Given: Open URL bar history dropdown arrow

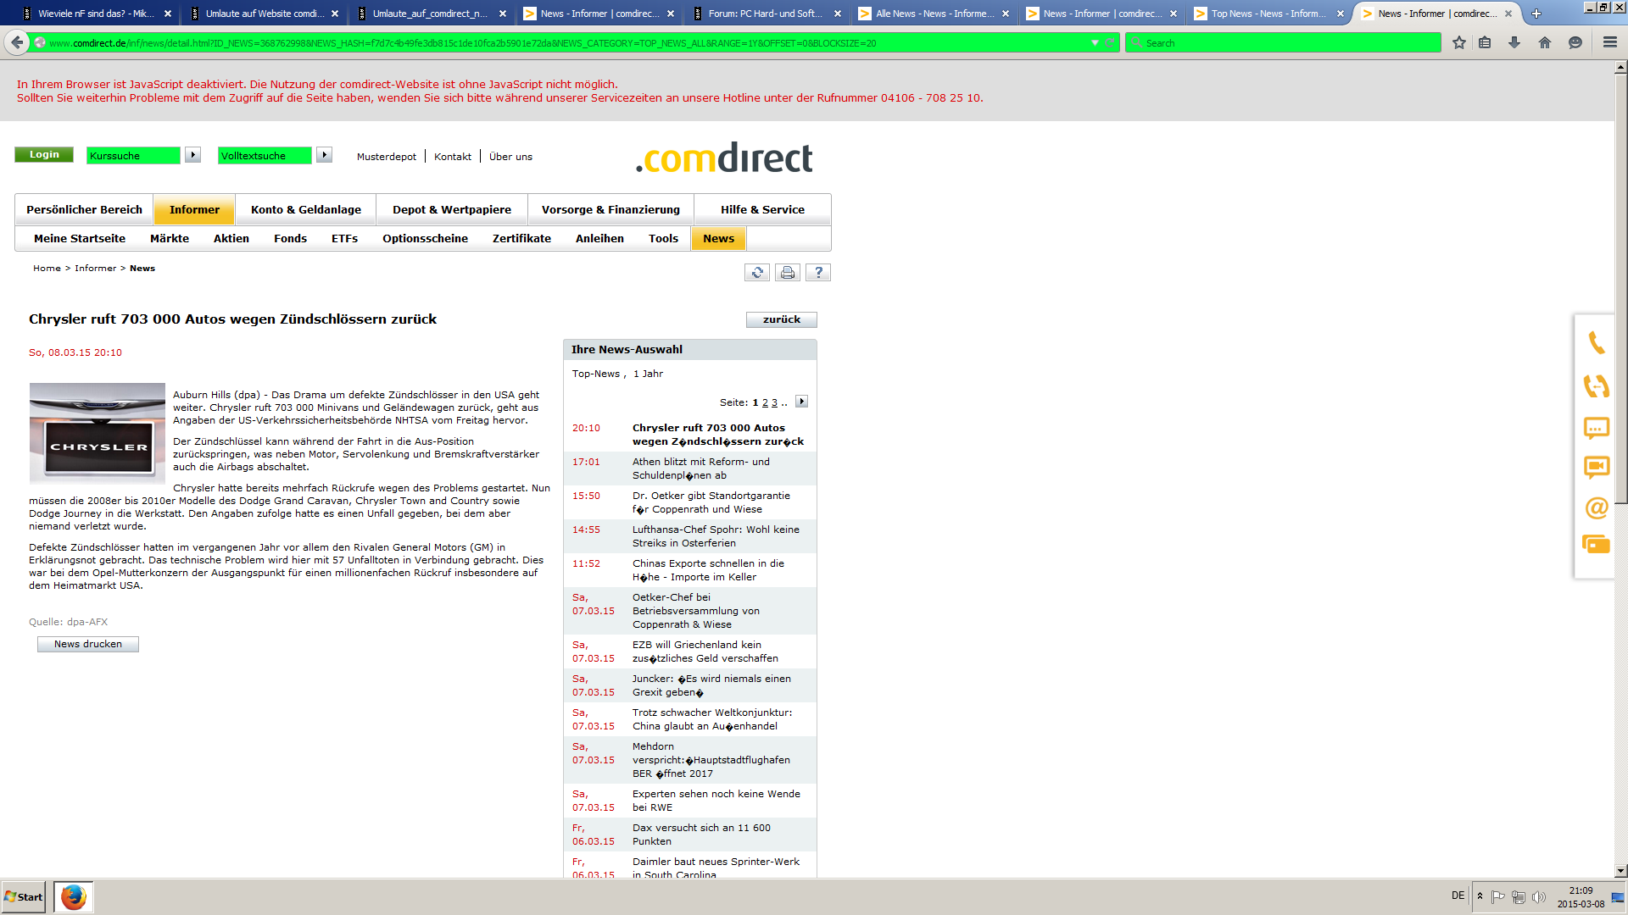Looking at the screenshot, I should (1095, 42).
